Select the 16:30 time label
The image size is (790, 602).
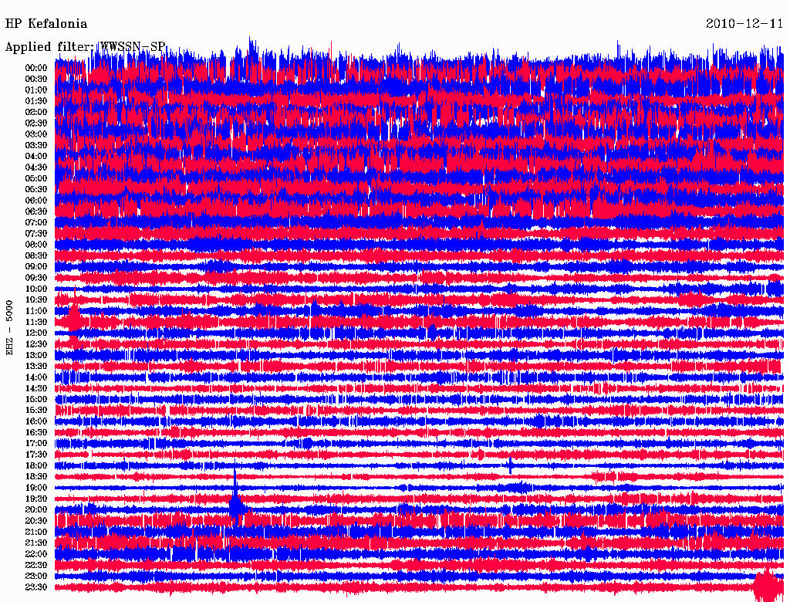pyautogui.click(x=36, y=433)
